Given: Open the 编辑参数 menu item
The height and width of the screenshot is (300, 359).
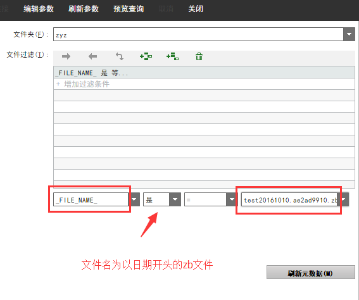Looking at the screenshot, I should pyautogui.click(x=39, y=9).
